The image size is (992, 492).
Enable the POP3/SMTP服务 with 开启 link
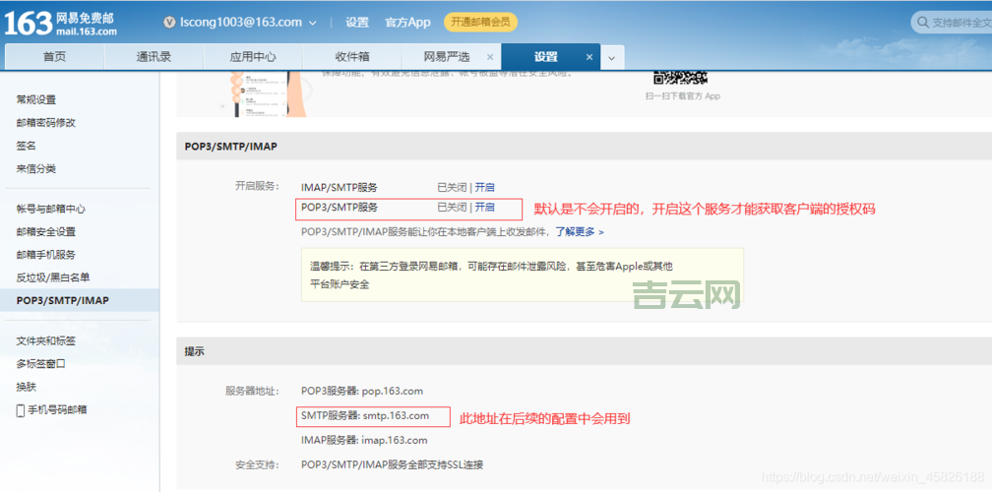tap(484, 207)
